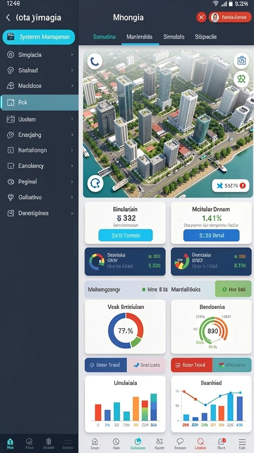
Task: Open the camera icon on city map
Action: 241,61
